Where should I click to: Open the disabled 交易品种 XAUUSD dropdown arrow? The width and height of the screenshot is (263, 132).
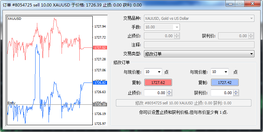click(x=251, y=18)
